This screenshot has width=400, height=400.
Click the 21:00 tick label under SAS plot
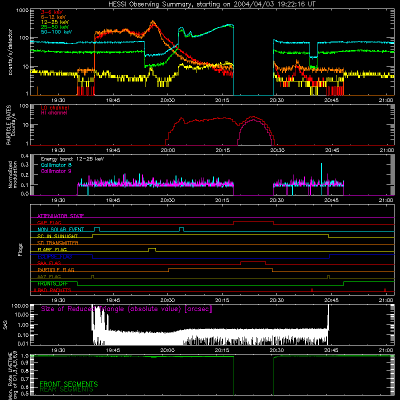(x=386, y=350)
